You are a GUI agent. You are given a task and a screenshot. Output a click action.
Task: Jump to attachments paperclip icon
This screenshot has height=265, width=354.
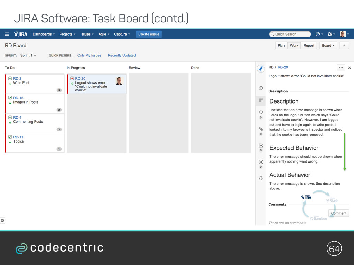(261, 129)
